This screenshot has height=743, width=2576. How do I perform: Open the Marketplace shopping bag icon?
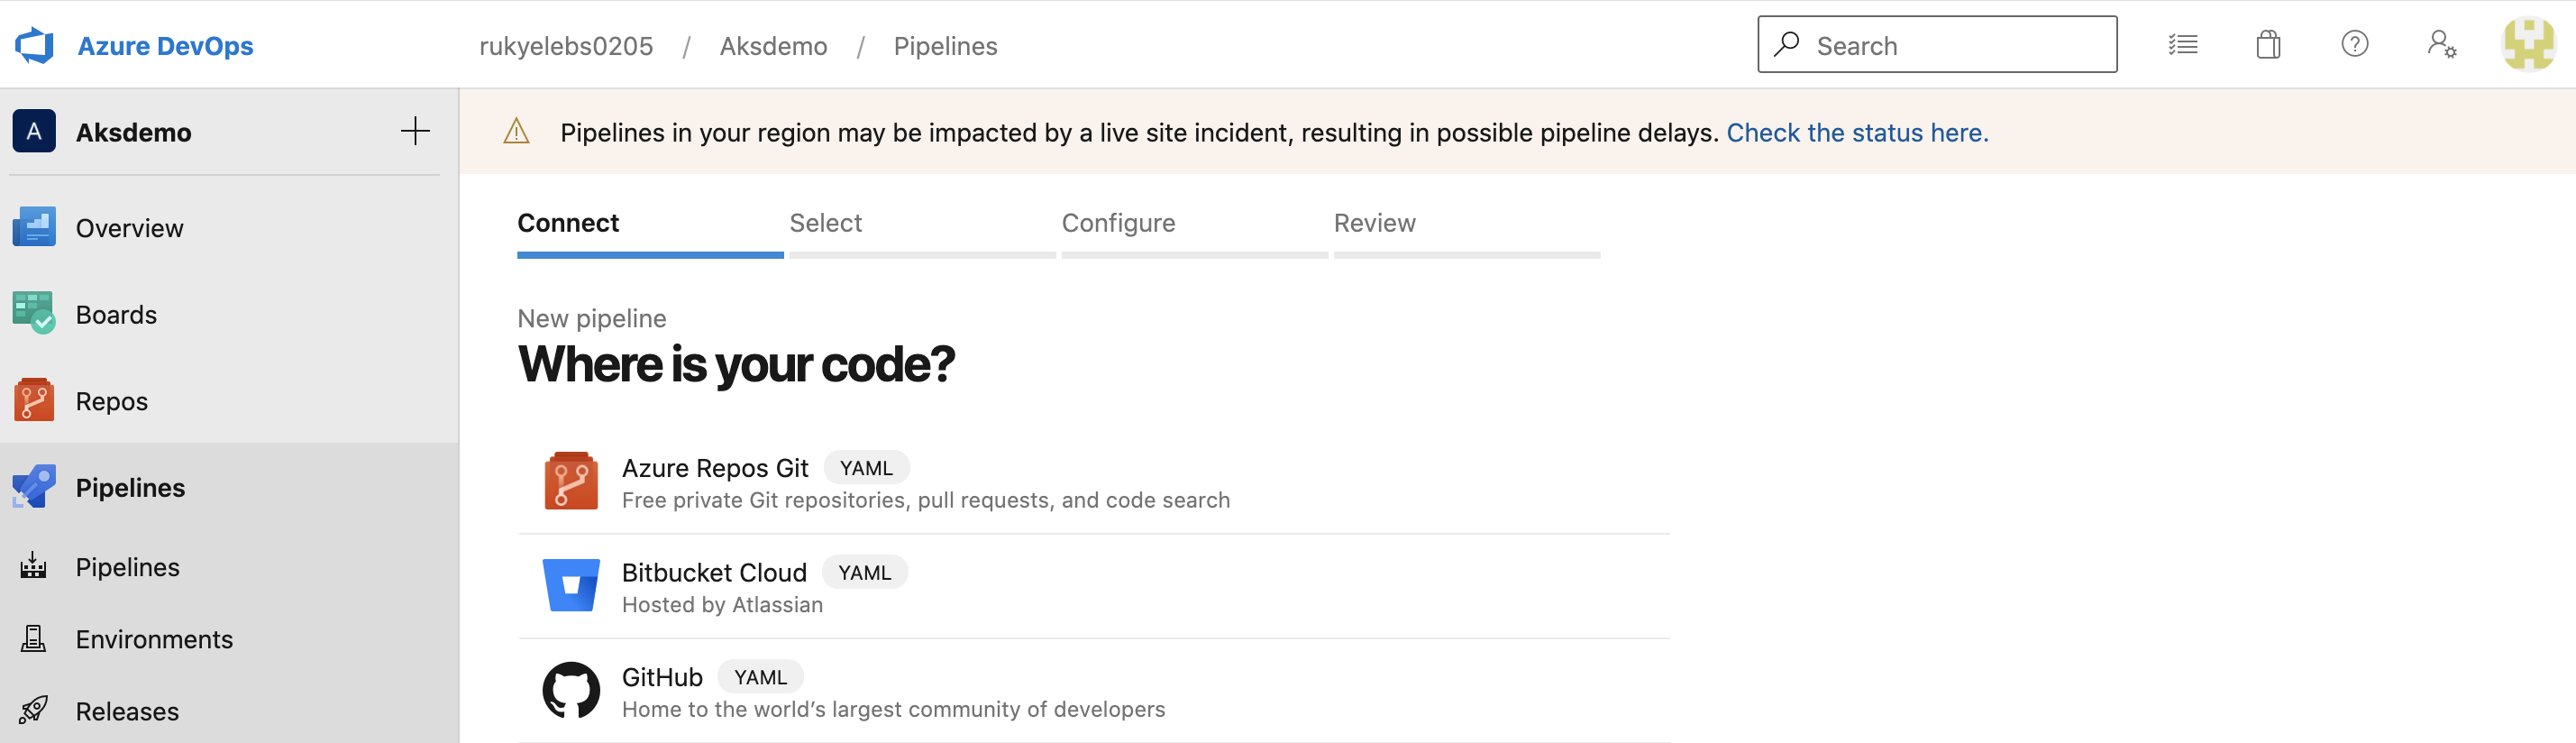2268,45
